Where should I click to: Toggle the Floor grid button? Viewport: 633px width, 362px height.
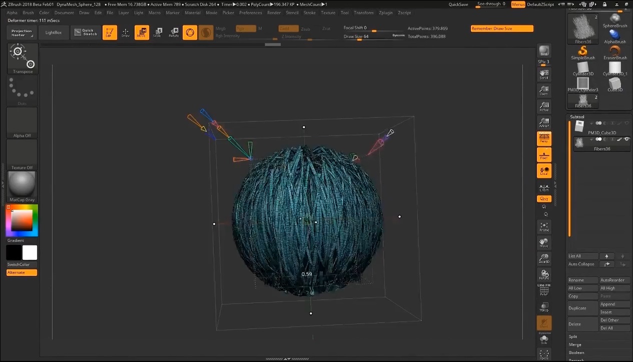544,155
